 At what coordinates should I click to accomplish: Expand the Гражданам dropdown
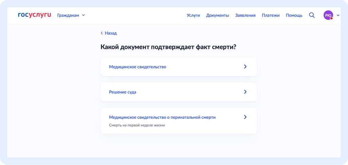pyautogui.click(x=71, y=15)
